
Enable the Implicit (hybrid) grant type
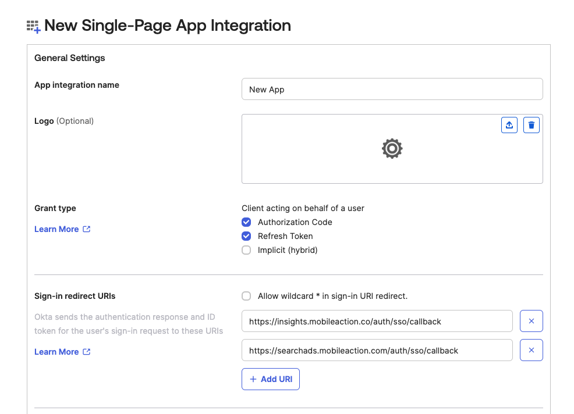[x=246, y=250]
